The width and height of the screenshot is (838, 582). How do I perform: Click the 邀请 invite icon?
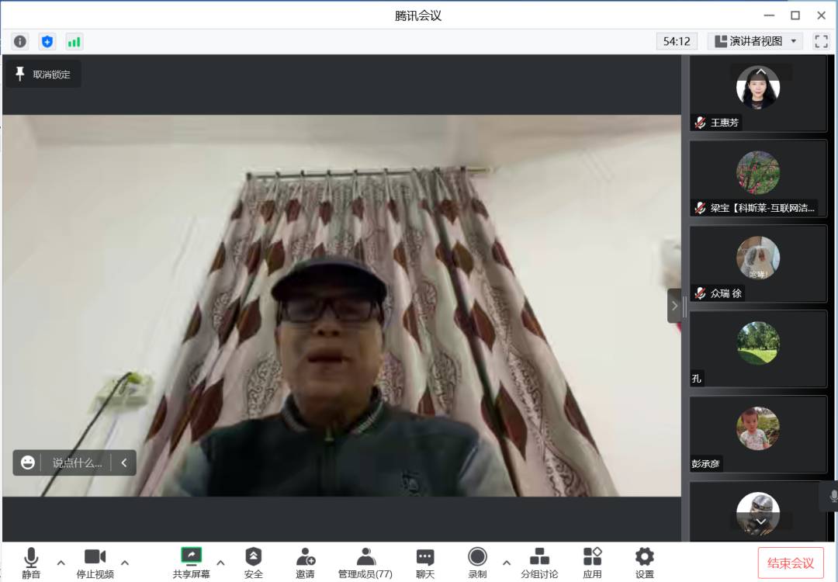pyautogui.click(x=306, y=563)
